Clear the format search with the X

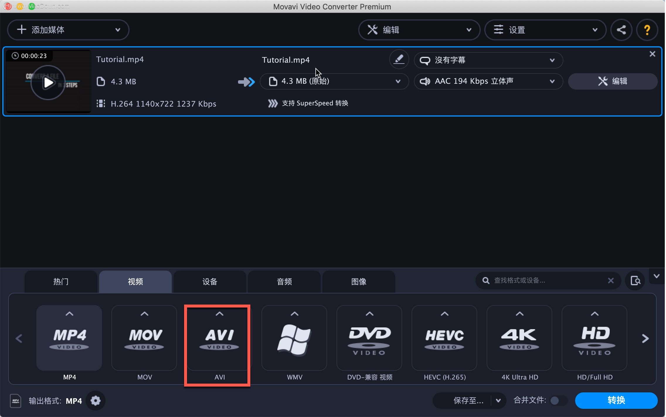pyautogui.click(x=611, y=281)
